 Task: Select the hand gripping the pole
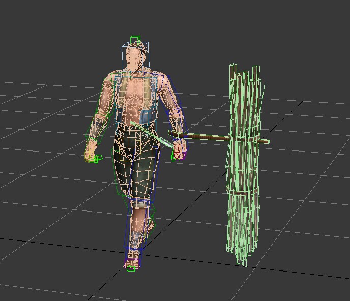(x=179, y=148)
